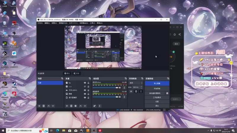Image resolution: width=237 pixels, height=133 pixels.
Task: Move the scene down with the Scenes down arrow
Action: tap(53, 106)
